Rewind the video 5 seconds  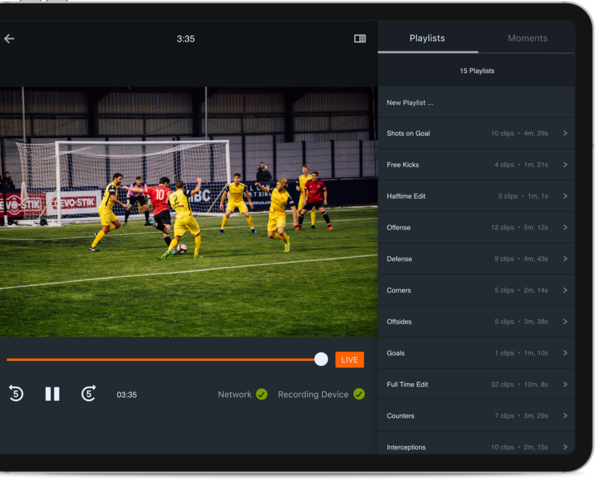(x=16, y=394)
